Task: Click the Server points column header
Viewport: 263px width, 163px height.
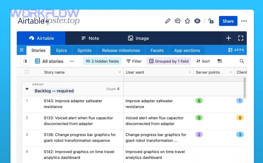Action: (x=214, y=72)
